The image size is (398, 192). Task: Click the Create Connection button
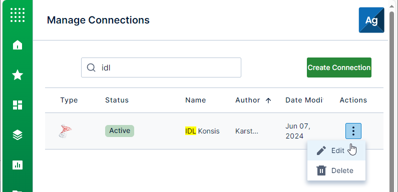[339, 67]
